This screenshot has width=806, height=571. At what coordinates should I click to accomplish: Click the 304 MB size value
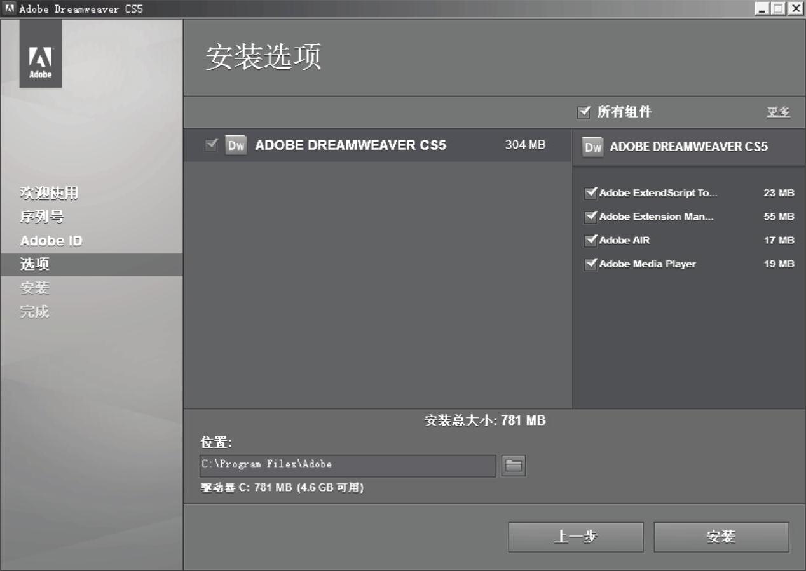525,145
